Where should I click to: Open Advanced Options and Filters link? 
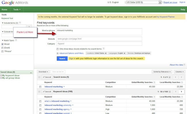point(71,53)
